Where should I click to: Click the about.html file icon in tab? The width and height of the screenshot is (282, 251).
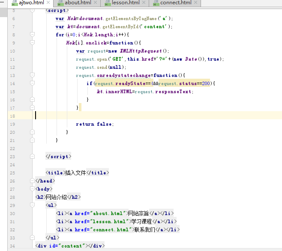point(60,3)
